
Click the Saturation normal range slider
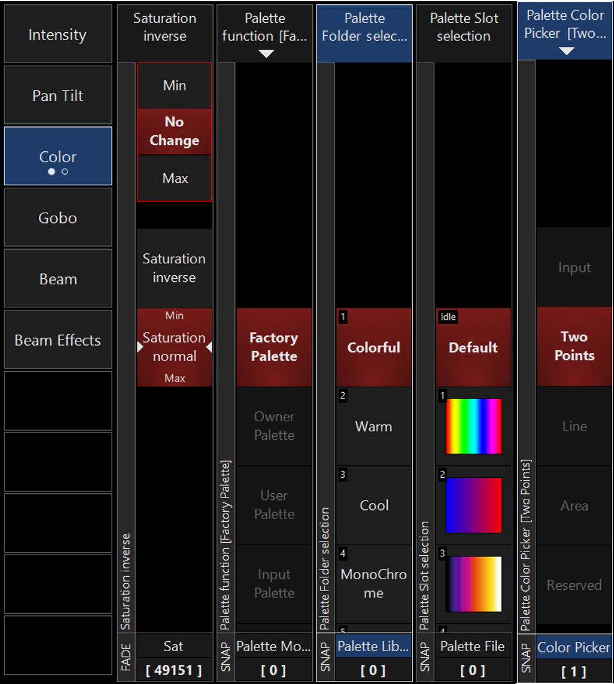[175, 347]
